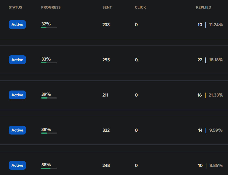This screenshot has height=175, width=228.
Task: Select the sent count 233
Action: coord(106,25)
